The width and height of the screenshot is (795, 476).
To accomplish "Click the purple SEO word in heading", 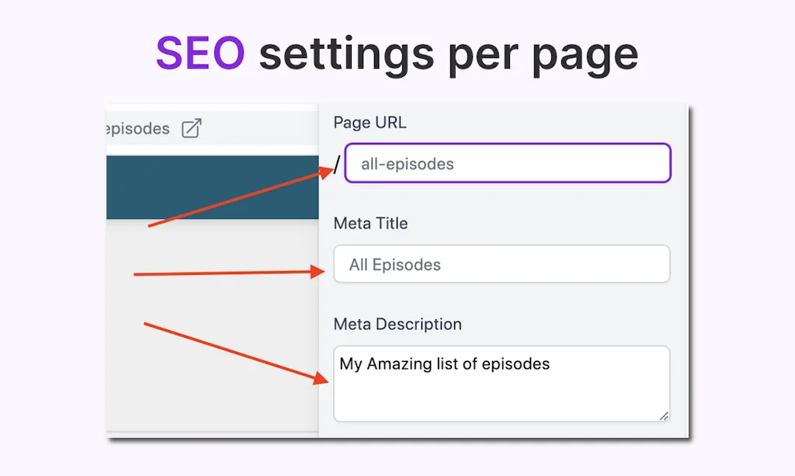I will click(200, 54).
